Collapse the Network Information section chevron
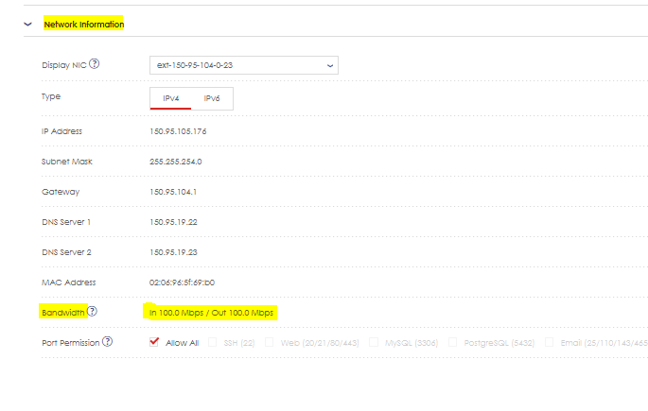The width and height of the screenshot is (648, 411). tap(27, 25)
